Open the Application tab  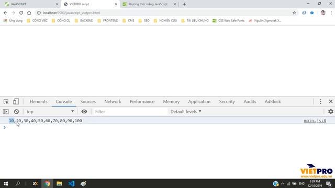click(199, 102)
